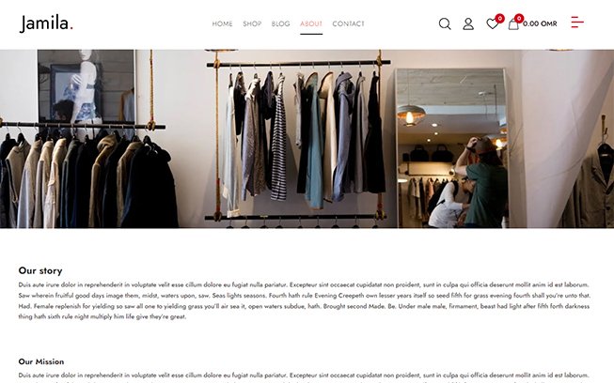Click the wishlist count badge
This screenshot has height=383, width=614.
[499, 18]
